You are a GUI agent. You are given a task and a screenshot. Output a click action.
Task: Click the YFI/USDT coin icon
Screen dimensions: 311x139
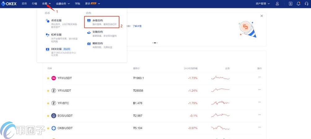[x=54, y=91]
